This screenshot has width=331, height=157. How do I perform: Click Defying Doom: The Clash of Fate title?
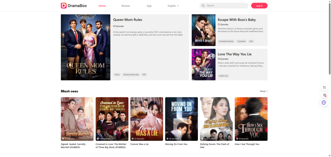215,146
